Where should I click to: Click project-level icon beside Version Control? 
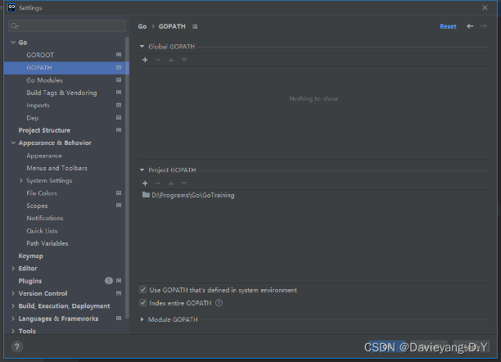(x=119, y=293)
